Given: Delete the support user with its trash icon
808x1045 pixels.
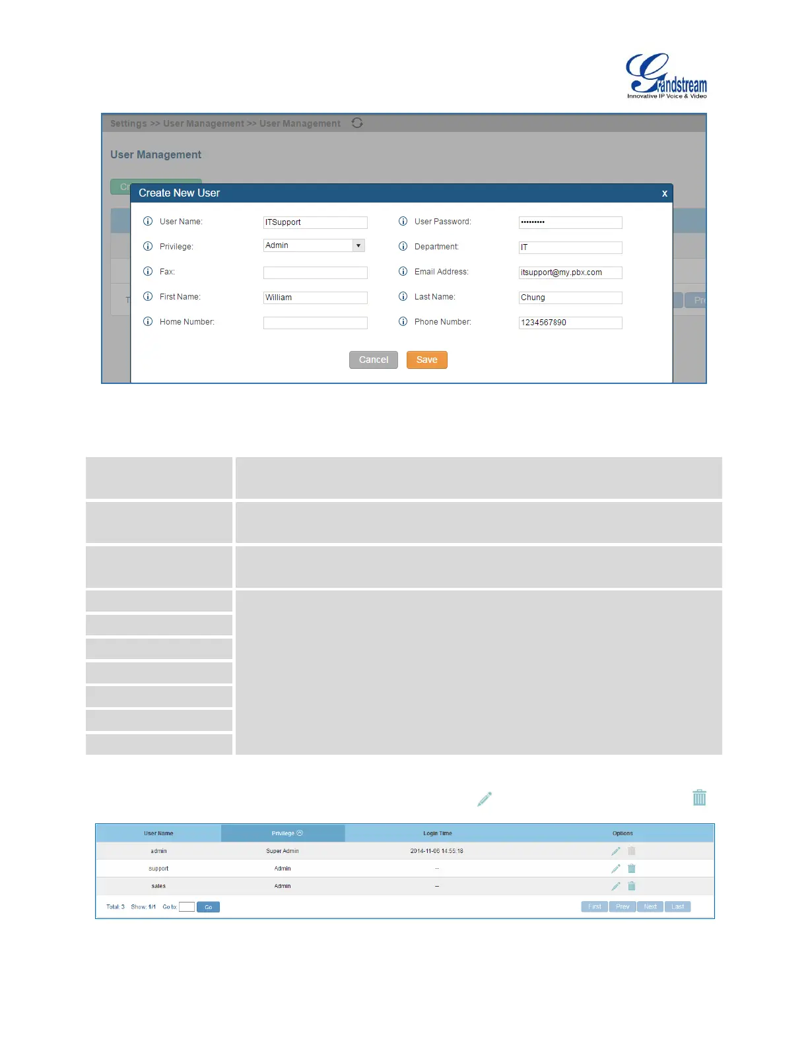Looking at the screenshot, I should coord(632,869).
